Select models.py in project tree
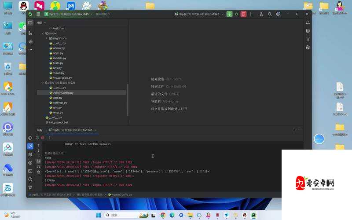This screenshot has height=220, width=352. (x=60, y=58)
